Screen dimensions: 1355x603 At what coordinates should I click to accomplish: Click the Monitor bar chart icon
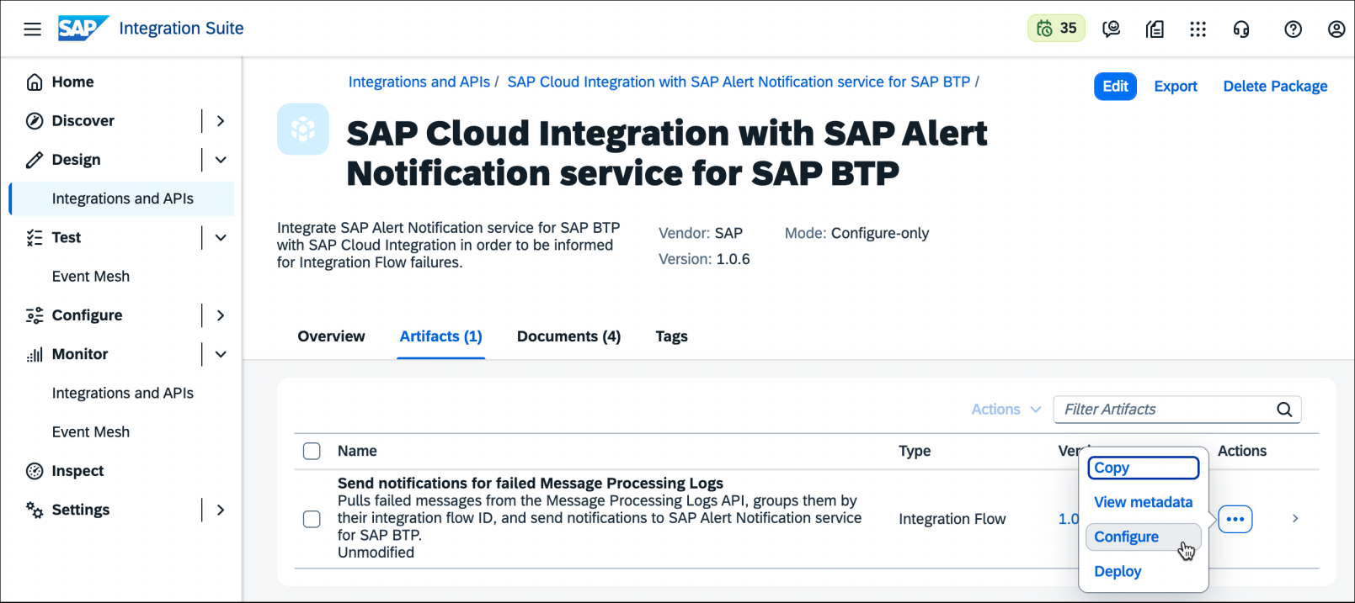(35, 354)
